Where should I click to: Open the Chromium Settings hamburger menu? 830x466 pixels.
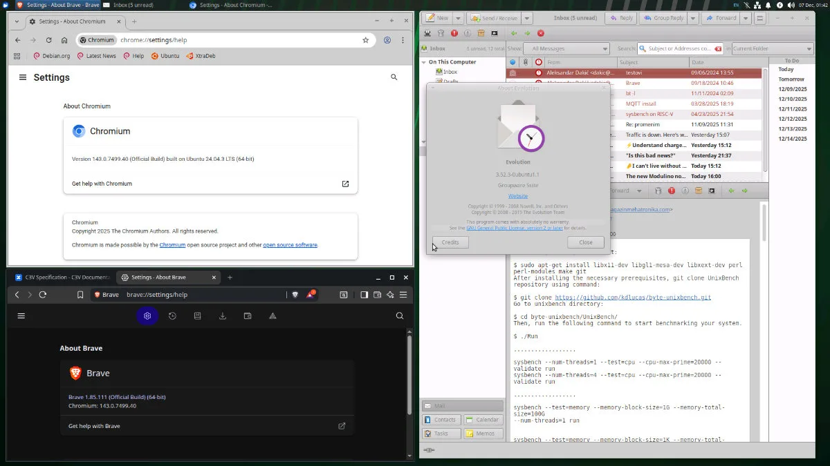click(23, 77)
